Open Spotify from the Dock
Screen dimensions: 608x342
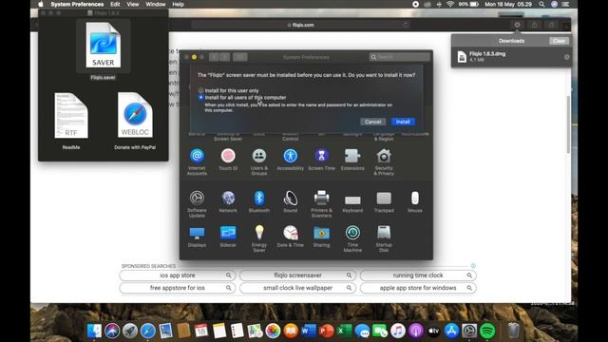487,331
